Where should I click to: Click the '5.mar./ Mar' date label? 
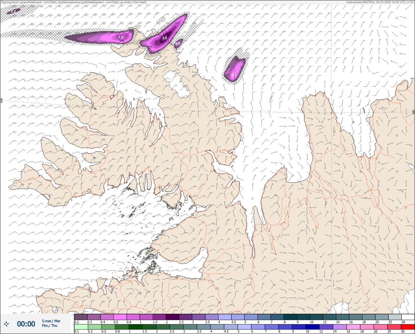pos(51,321)
